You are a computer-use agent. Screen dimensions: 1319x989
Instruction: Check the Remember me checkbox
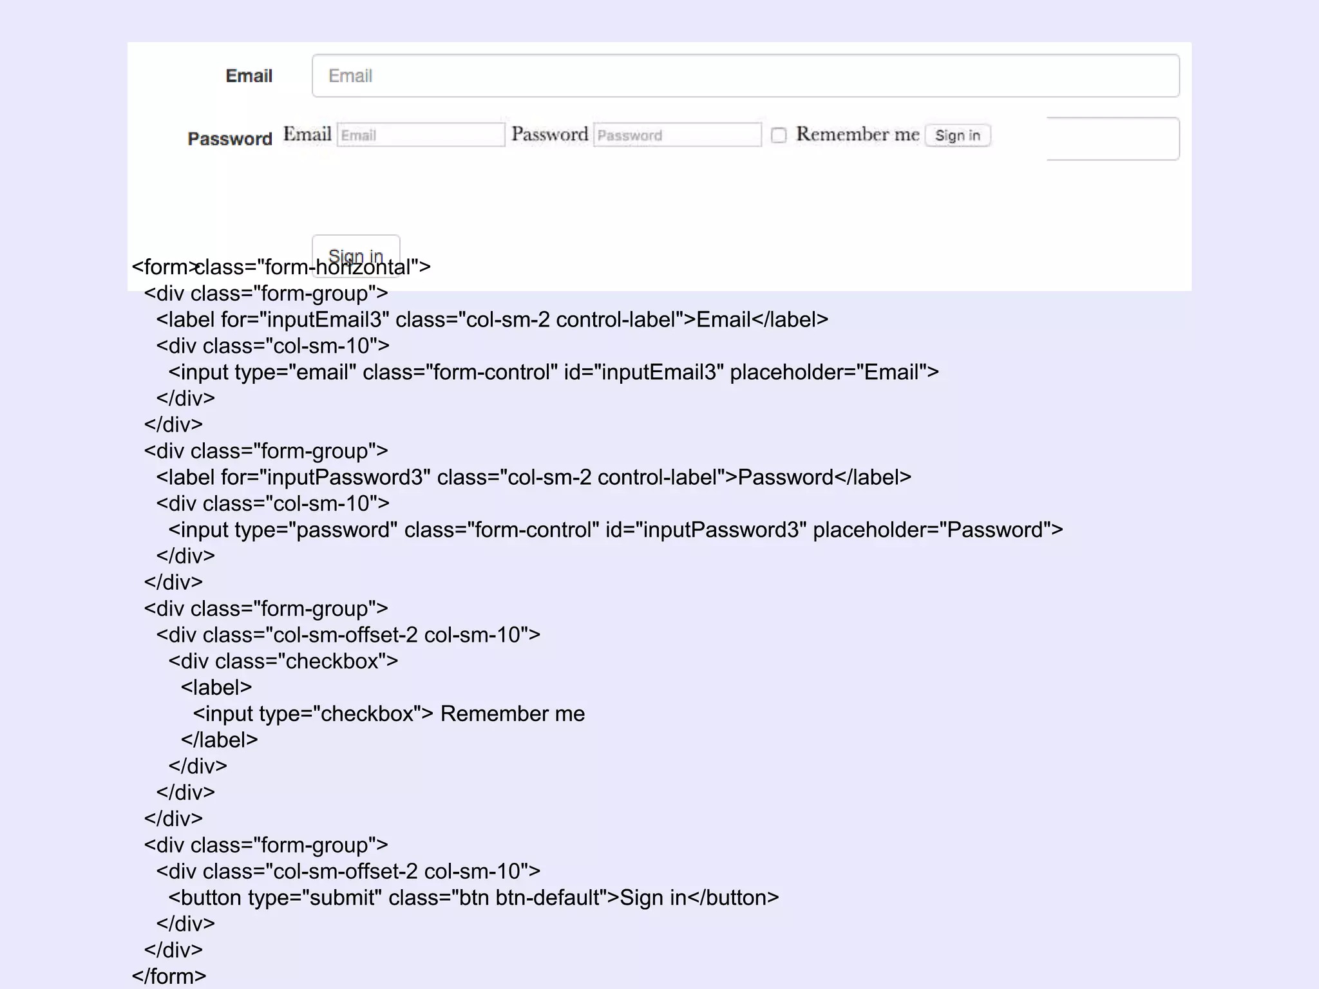(779, 135)
